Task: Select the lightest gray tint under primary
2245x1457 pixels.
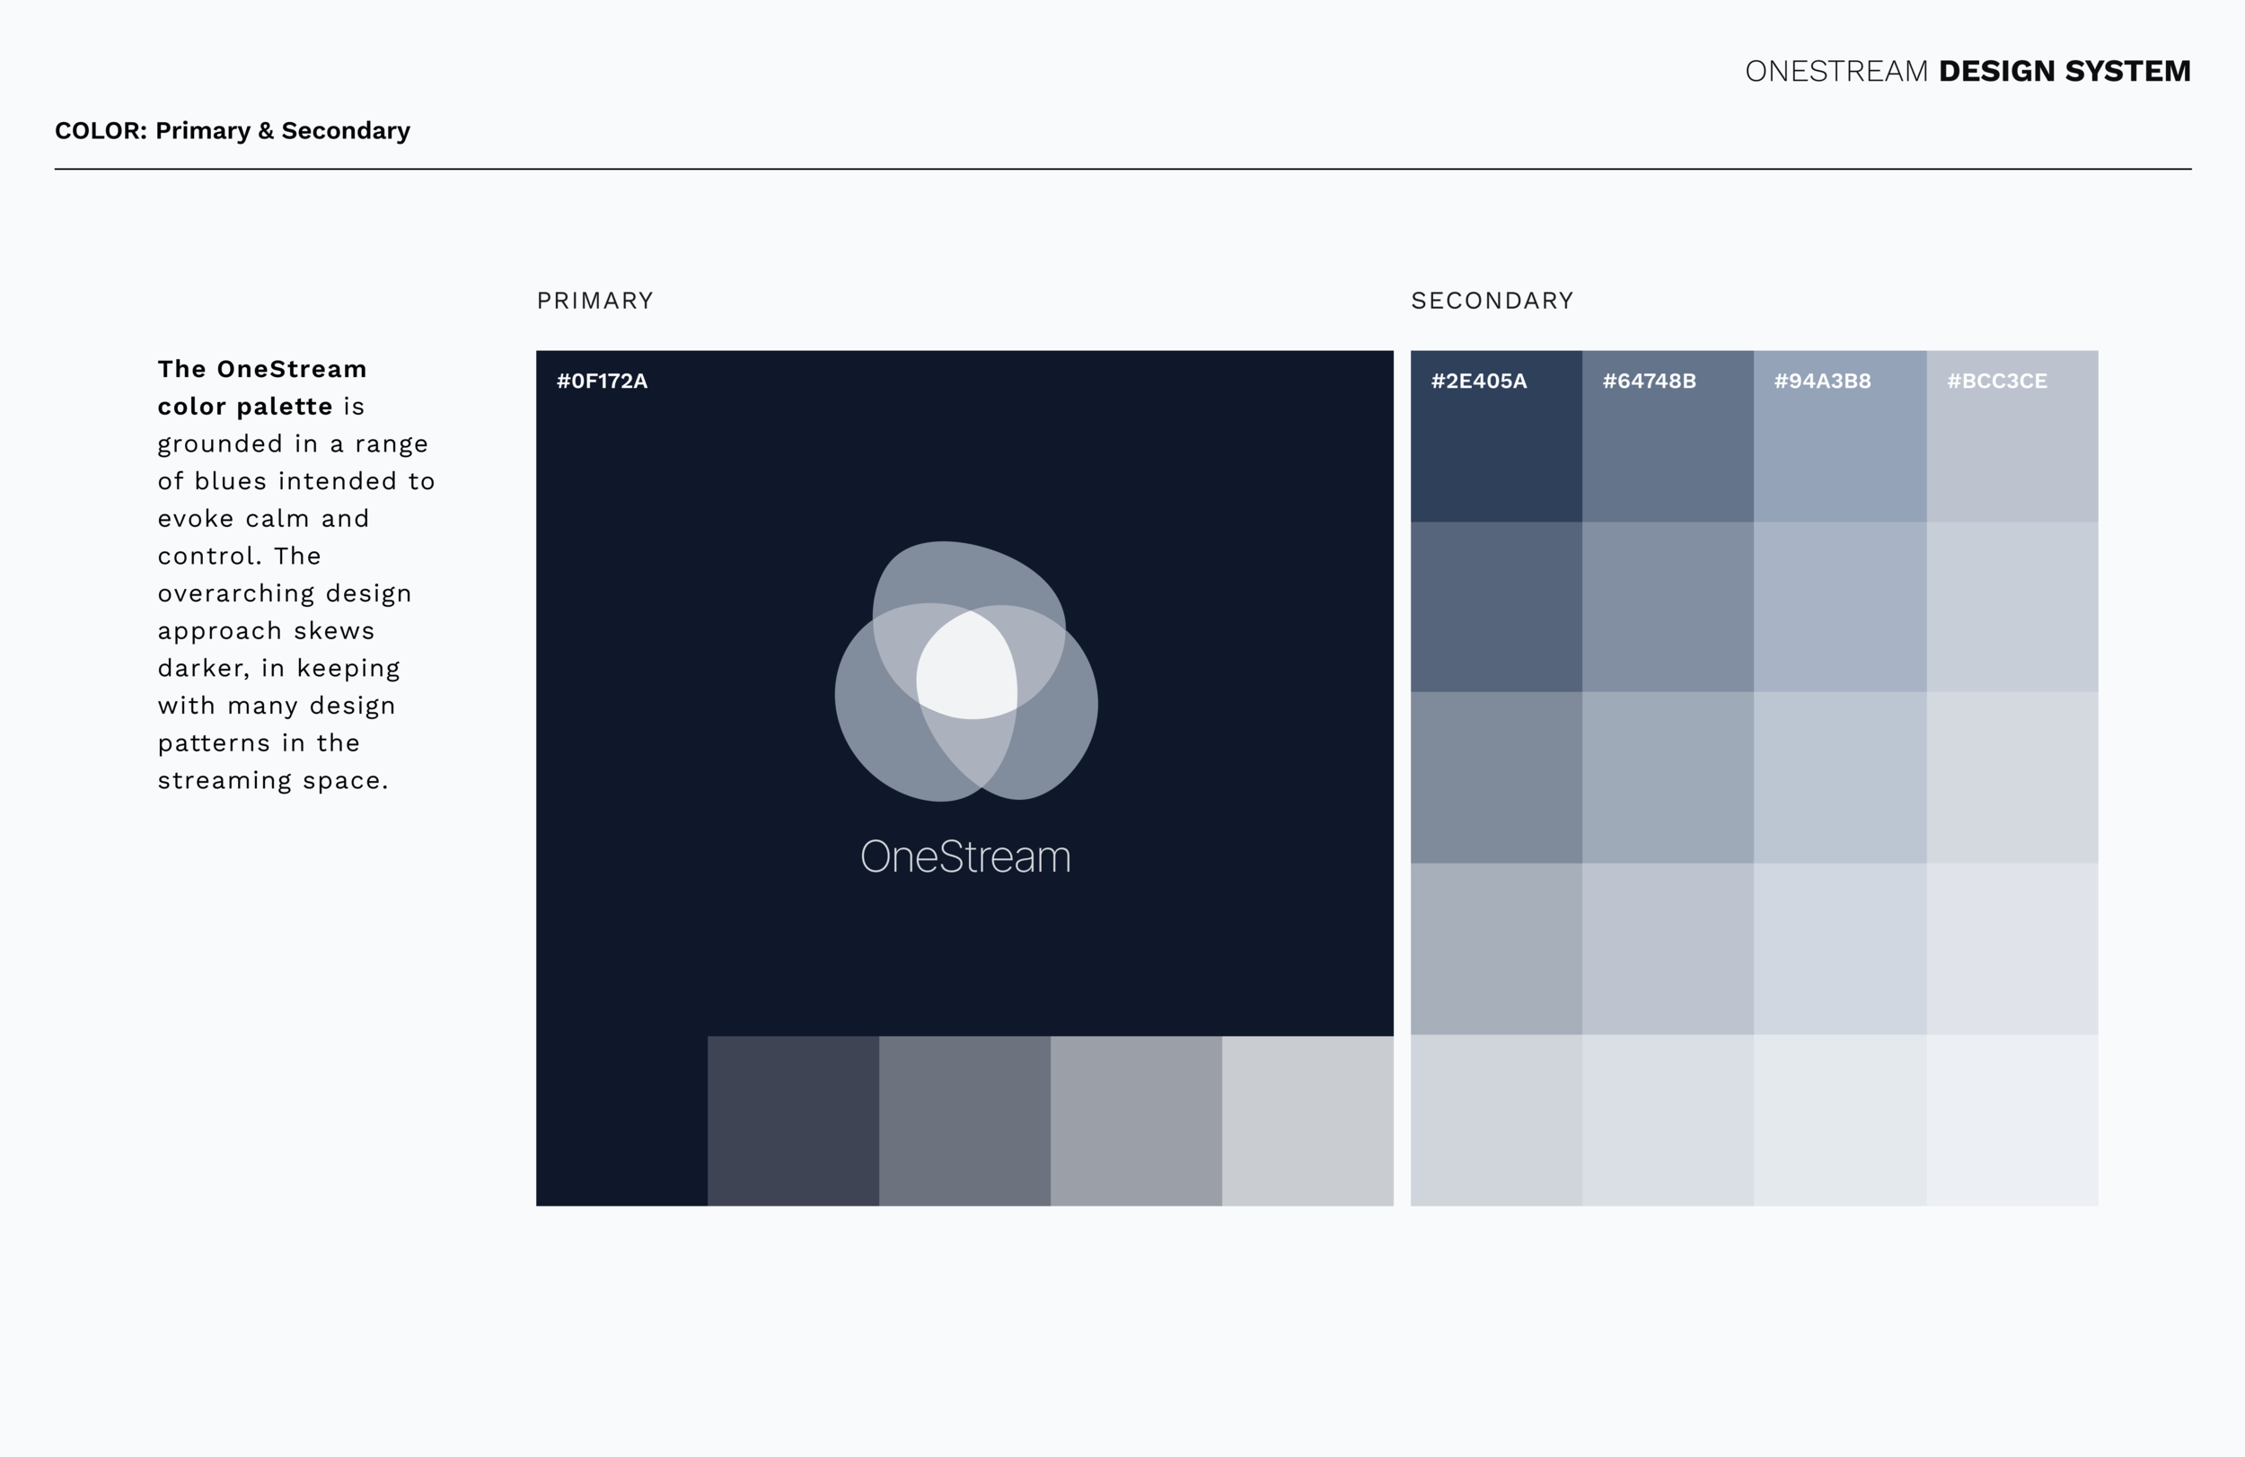Action: pos(1307,1120)
